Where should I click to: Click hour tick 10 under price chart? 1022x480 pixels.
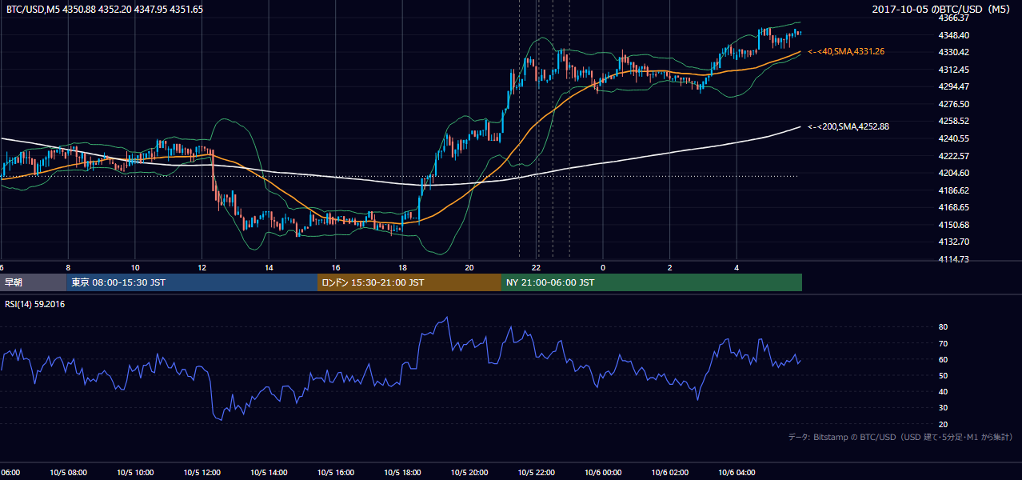(135, 267)
